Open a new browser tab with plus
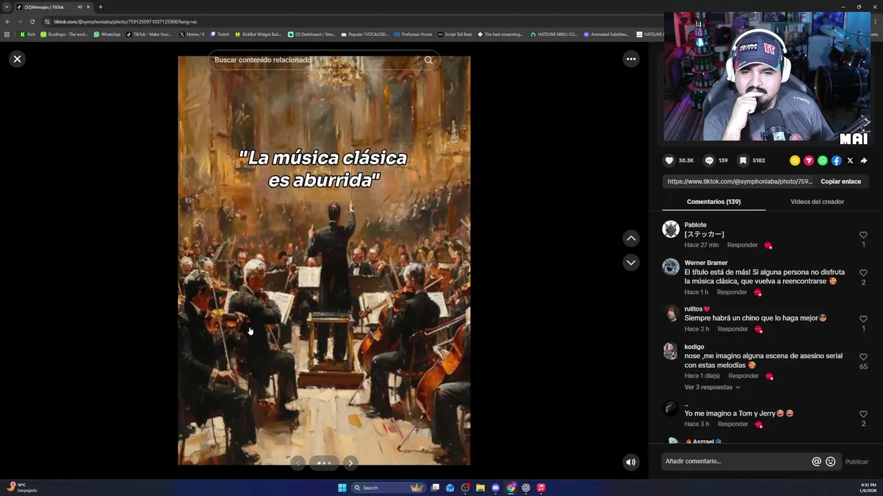 [100, 7]
